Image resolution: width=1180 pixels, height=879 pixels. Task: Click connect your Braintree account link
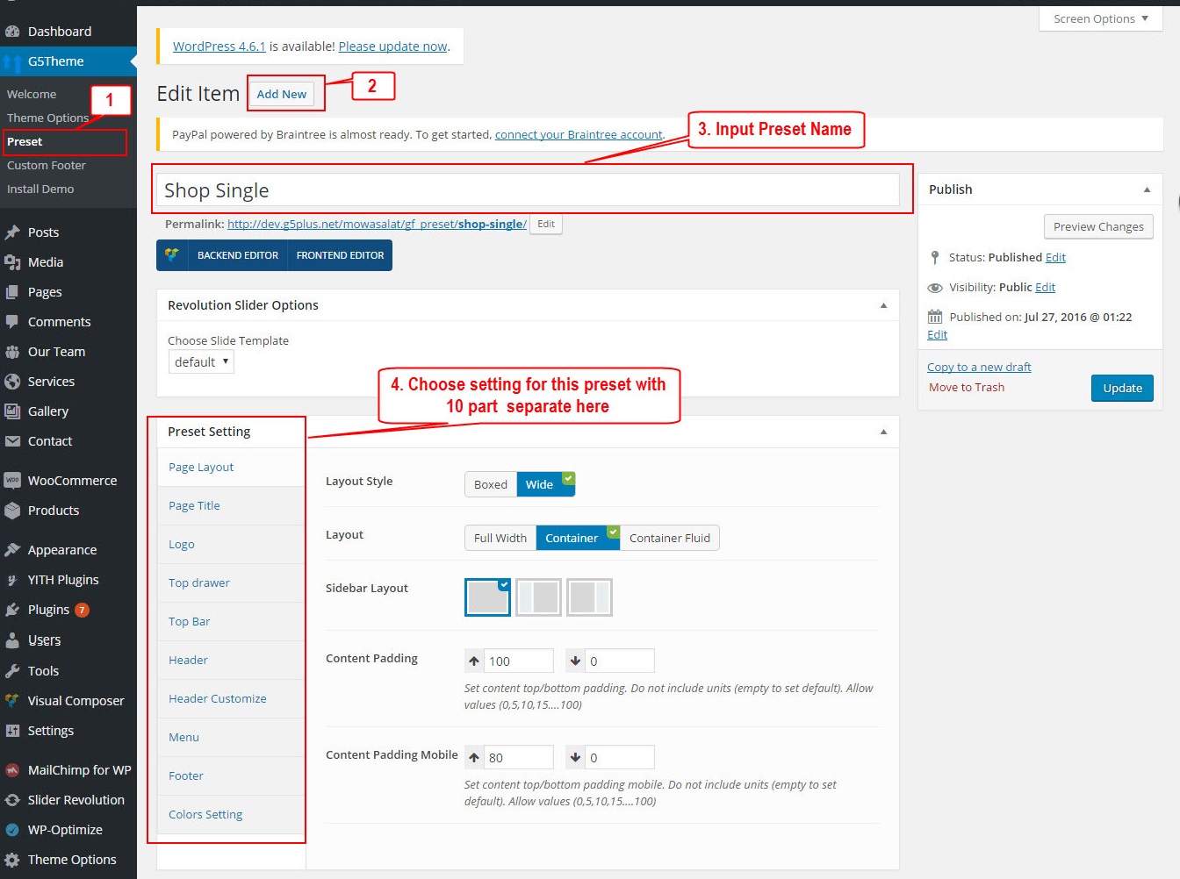point(579,134)
